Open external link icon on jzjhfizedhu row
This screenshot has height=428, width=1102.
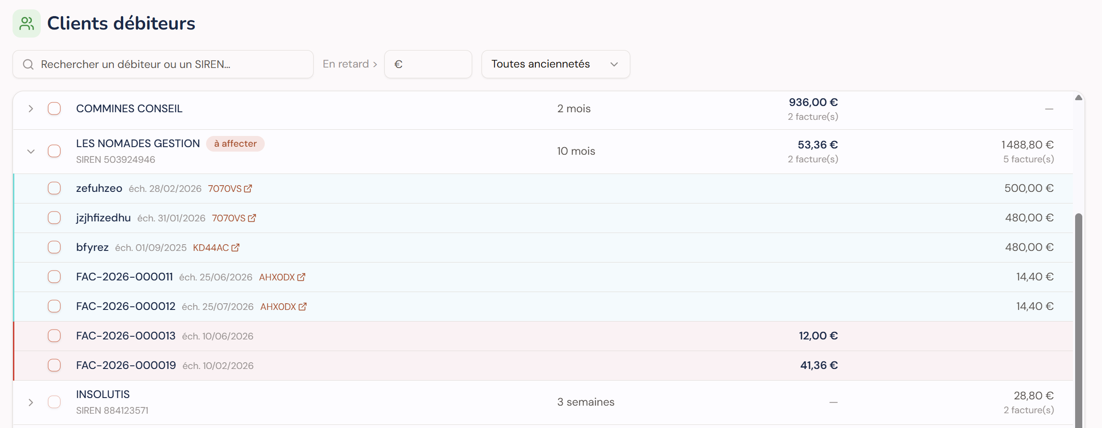(252, 218)
